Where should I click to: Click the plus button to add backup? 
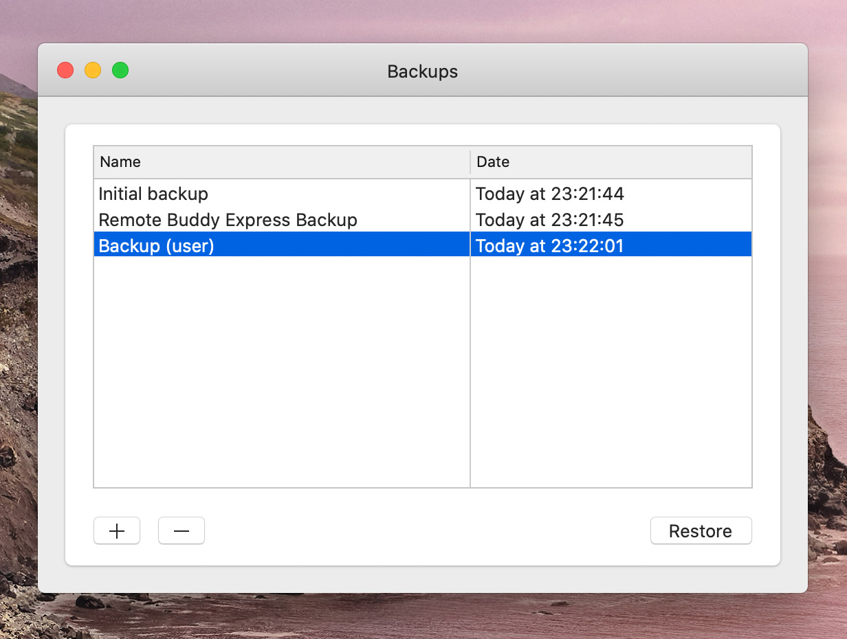[117, 530]
